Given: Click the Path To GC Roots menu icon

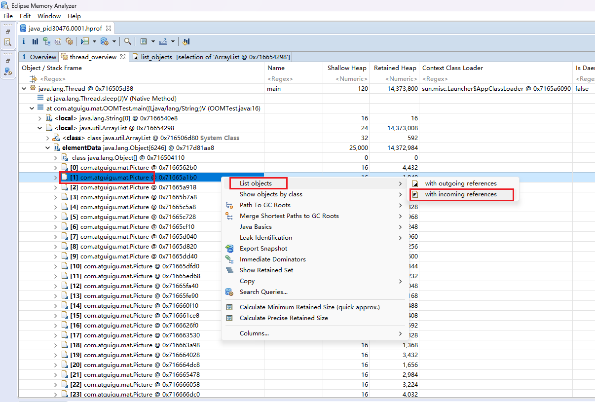Looking at the screenshot, I should coord(229,205).
